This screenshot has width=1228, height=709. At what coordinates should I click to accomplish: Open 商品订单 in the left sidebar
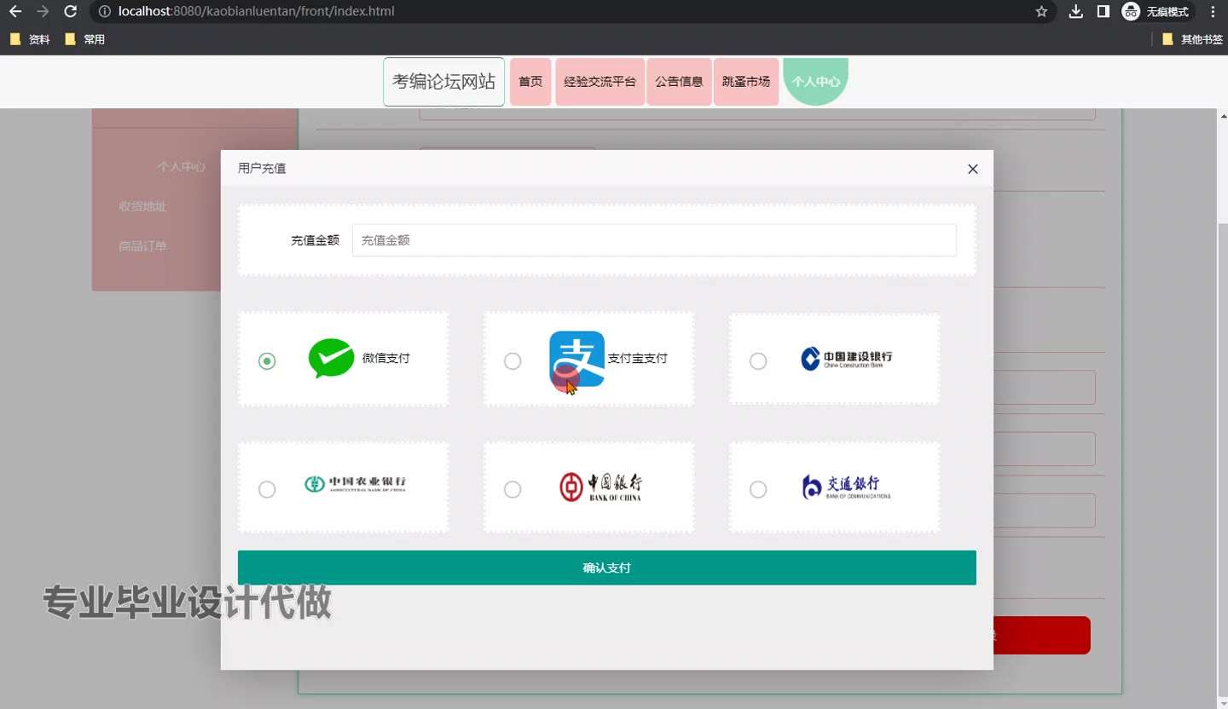142,246
